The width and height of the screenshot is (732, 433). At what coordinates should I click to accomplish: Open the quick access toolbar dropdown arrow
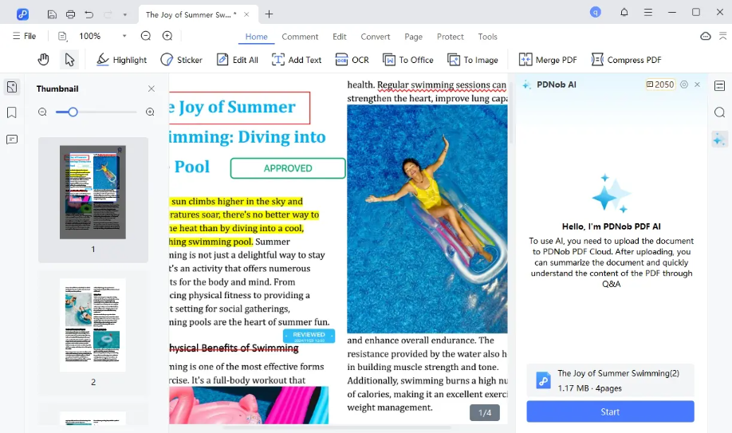coord(124,14)
